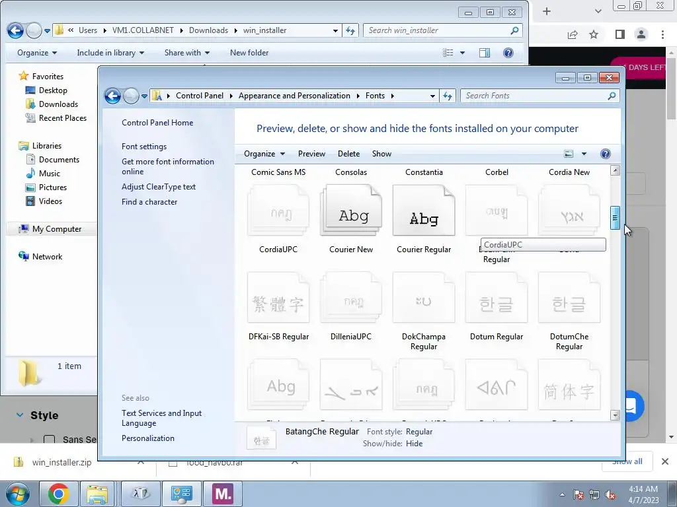Viewport: 677px width, 507px height.
Task: Open Font settings link
Action: click(144, 147)
